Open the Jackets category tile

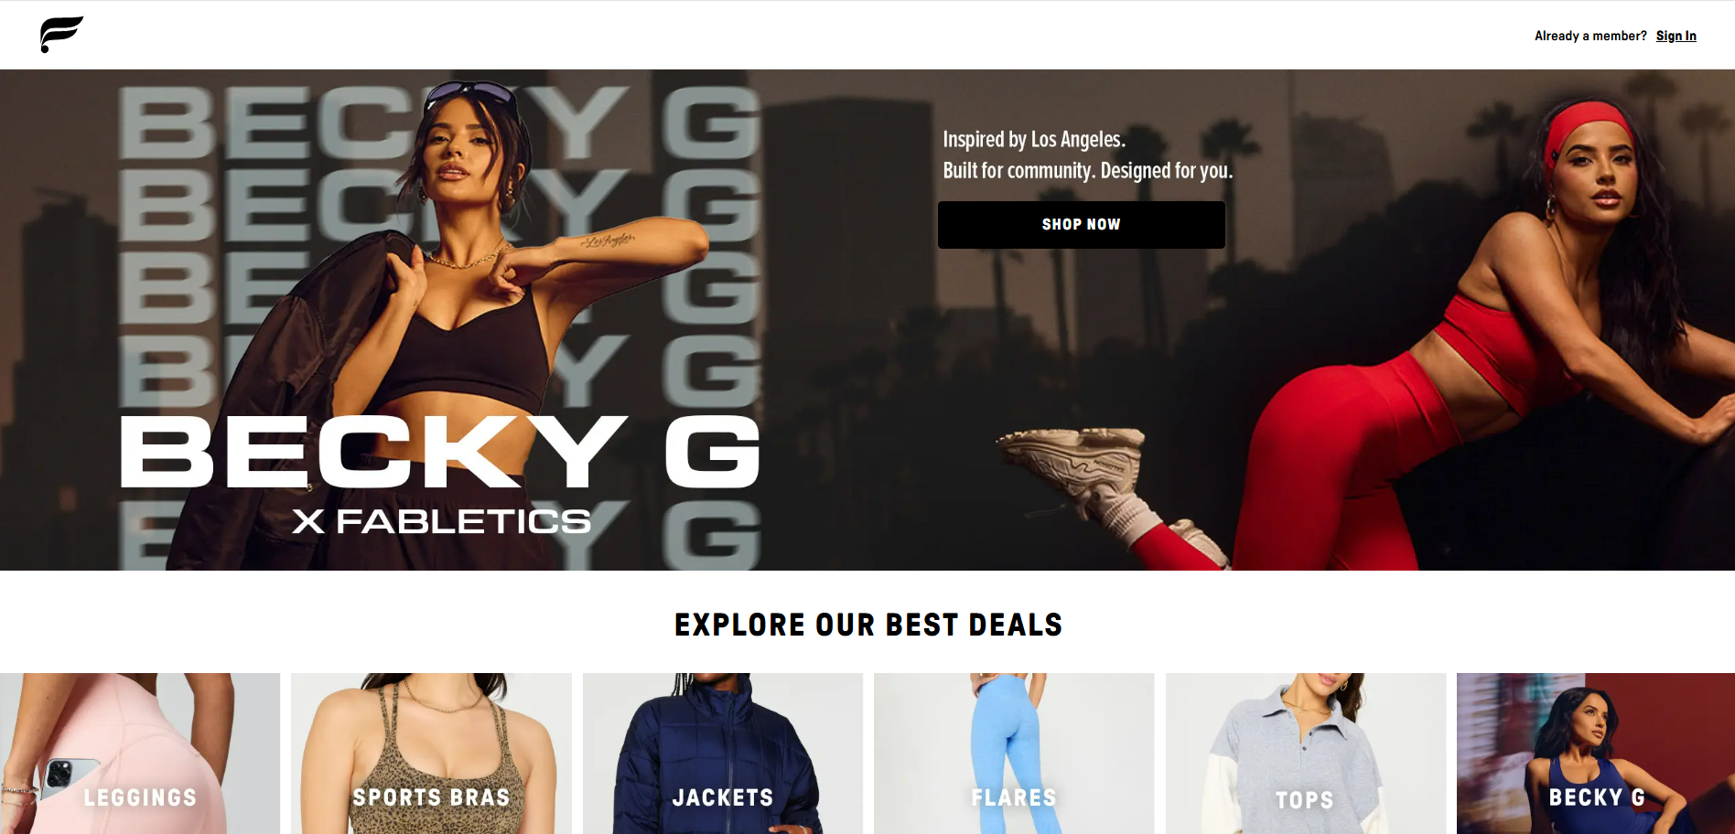pos(723,754)
